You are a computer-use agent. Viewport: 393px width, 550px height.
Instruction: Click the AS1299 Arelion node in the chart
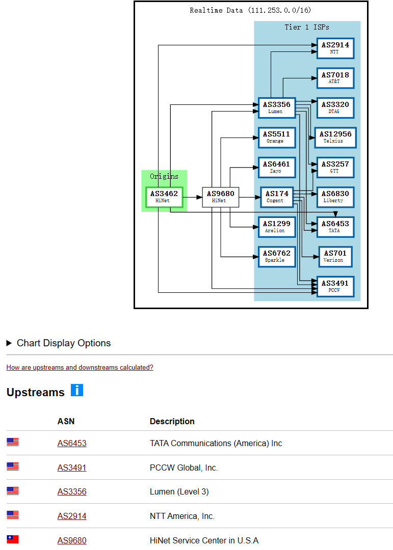pyautogui.click(x=277, y=227)
